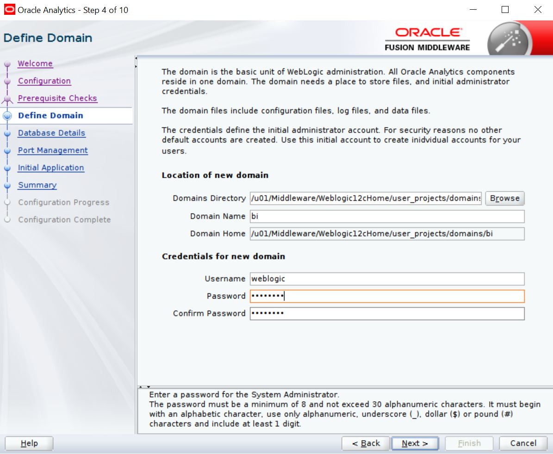The height and width of the screenshot is (454, 553).
Task: Open the Summary step link
Action: click(x=37, y=185)
